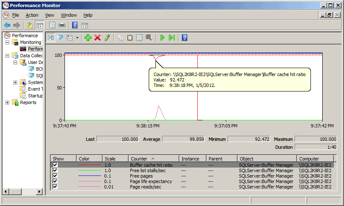Disable Show checkbox for Page reads/sec

(x=55, y=187)
